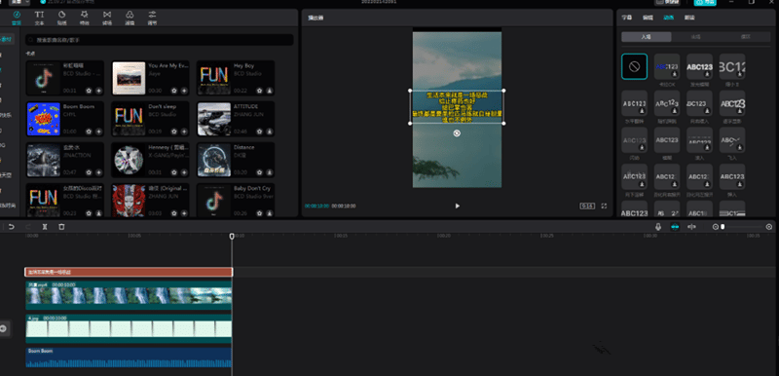
Task: Zoom in the timeline with the plus icon
Action: coord(769,227)
